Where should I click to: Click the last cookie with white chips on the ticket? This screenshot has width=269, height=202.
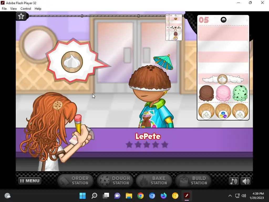(240, 111)
